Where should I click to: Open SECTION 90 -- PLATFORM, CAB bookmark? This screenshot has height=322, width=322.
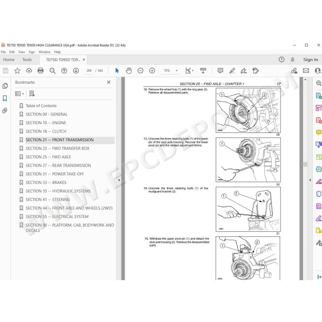click(70, 228)
